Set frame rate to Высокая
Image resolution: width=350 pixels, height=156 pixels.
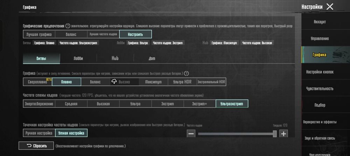[x=103, y=104]
